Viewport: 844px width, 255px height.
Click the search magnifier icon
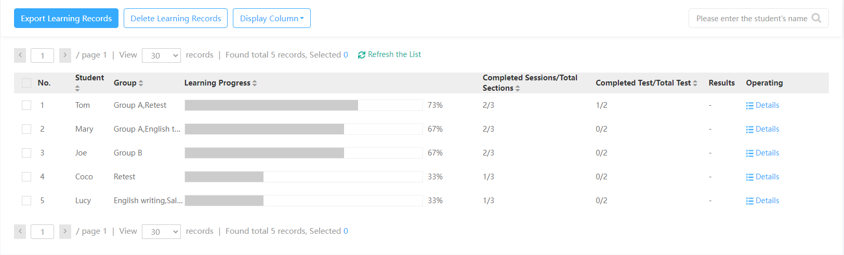816,18
